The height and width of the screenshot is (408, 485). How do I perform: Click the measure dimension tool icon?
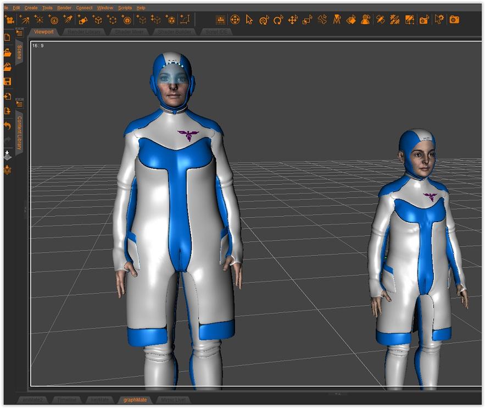coord(185,19)
